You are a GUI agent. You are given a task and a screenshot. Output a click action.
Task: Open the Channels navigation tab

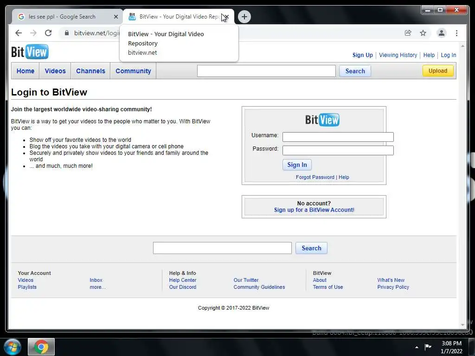tap(90, 71)
